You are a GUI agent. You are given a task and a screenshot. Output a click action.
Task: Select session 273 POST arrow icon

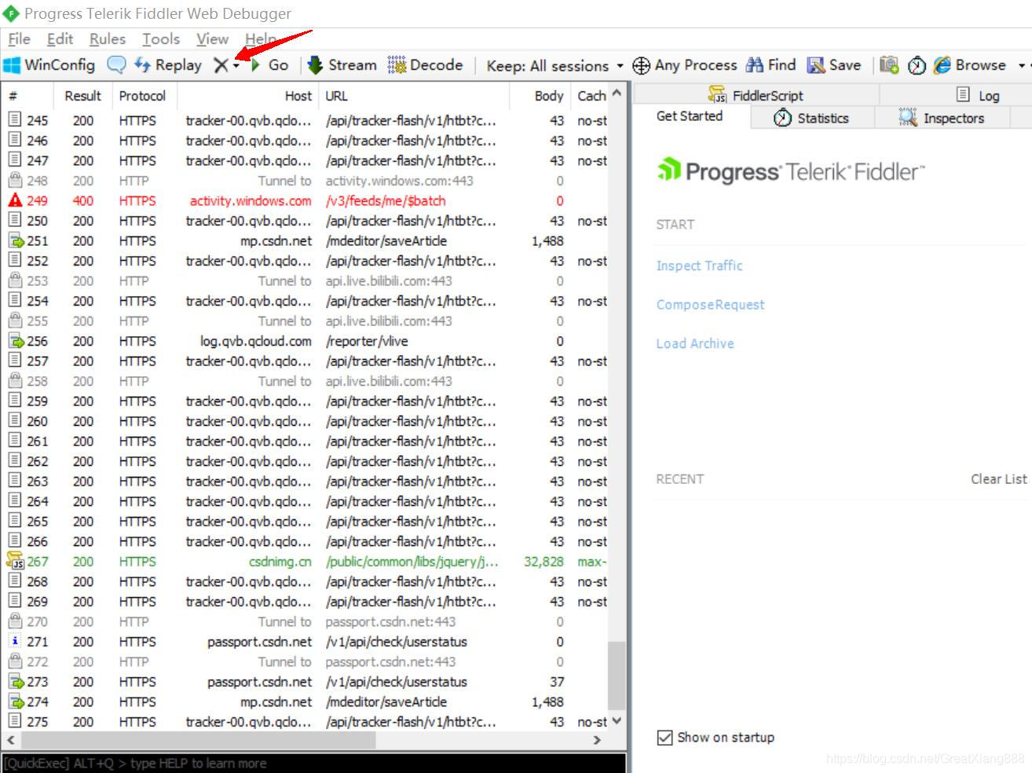coord(16,682)
